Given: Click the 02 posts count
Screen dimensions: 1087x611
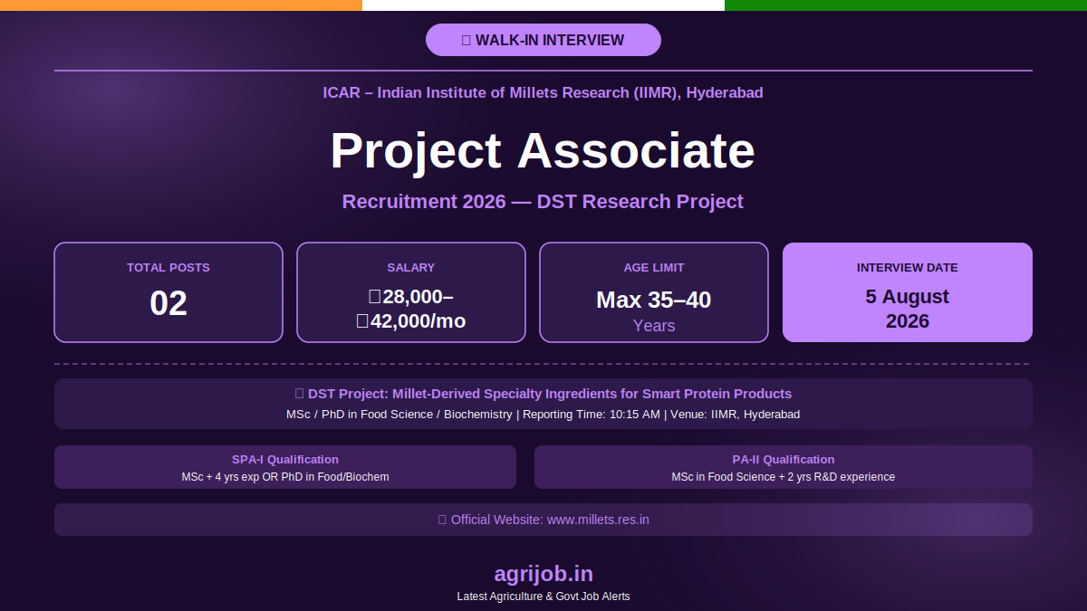Looking at the screenshot, I should point(168,303).
